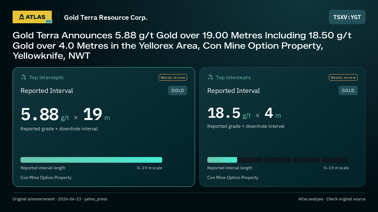
Task: Click the 19 m interval value
Action: point(96,115)
